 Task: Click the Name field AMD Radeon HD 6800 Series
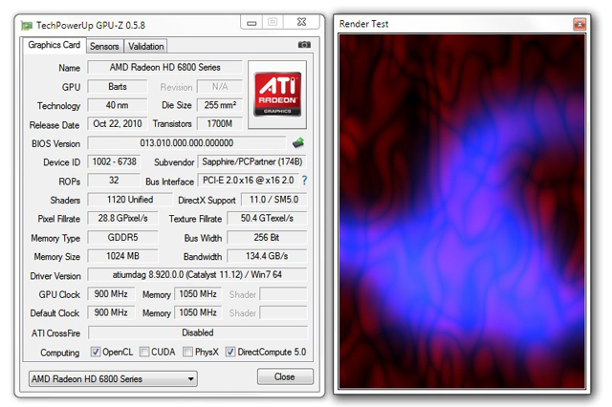tap(165, 67)
